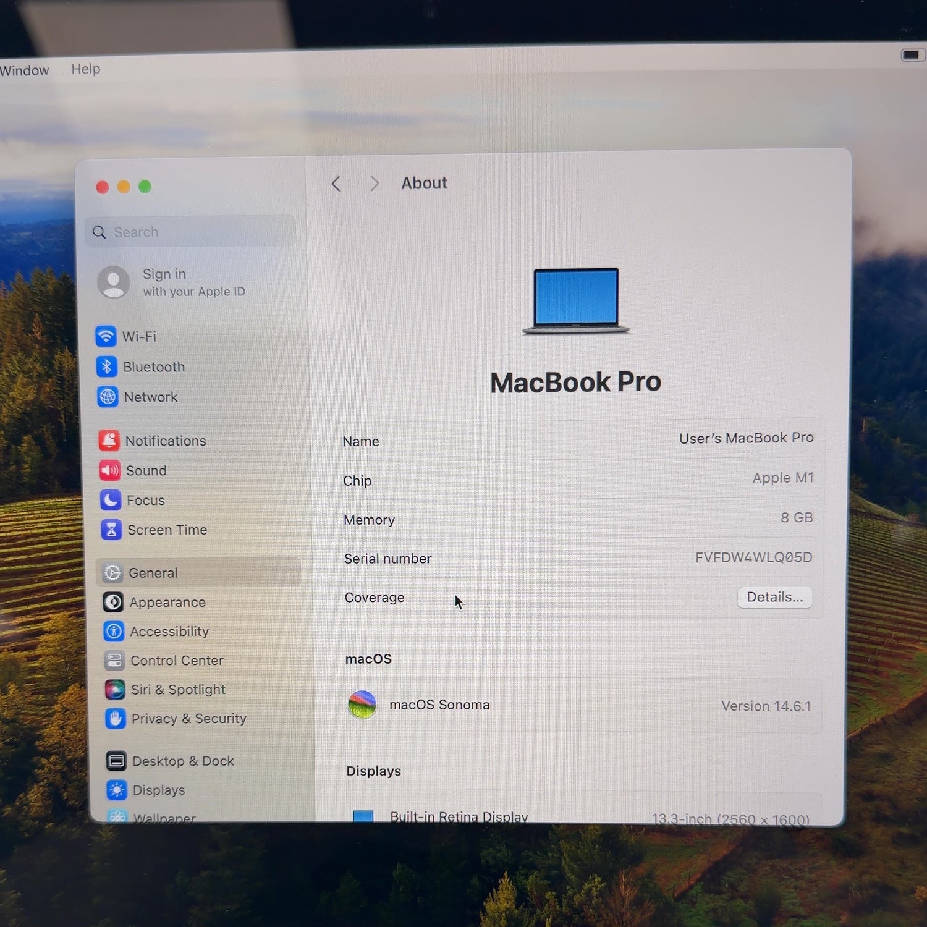Viewport: 927px width, 927px height.
Task: Click the Search field in sidebar
Action: [x=190, y=232]
